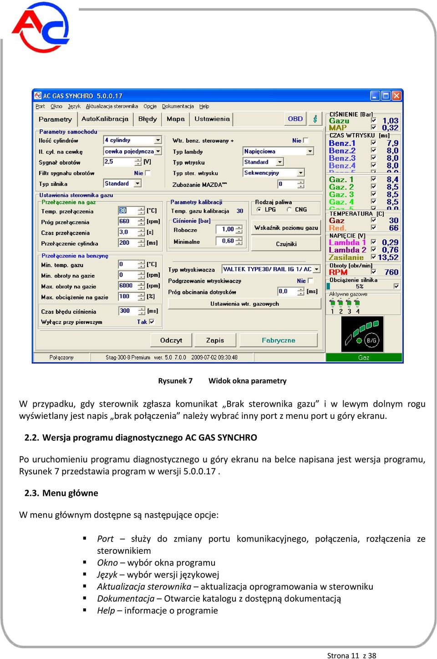Screen dimensions: 437x659
Task: Toggle the Gaz. 1 injection time checkbox
Action: click(374, 180)
